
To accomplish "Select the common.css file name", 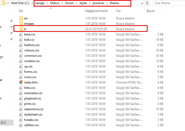I will [x=33, y=56].
